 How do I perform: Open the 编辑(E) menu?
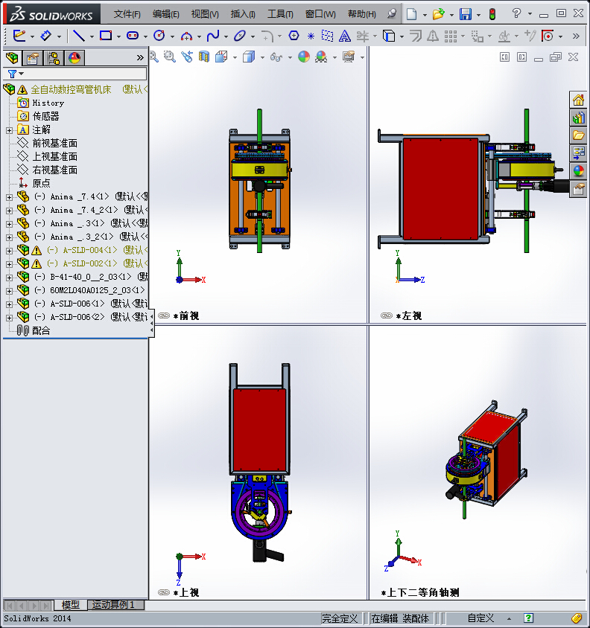pyautogui.click(x=165, y=14)
